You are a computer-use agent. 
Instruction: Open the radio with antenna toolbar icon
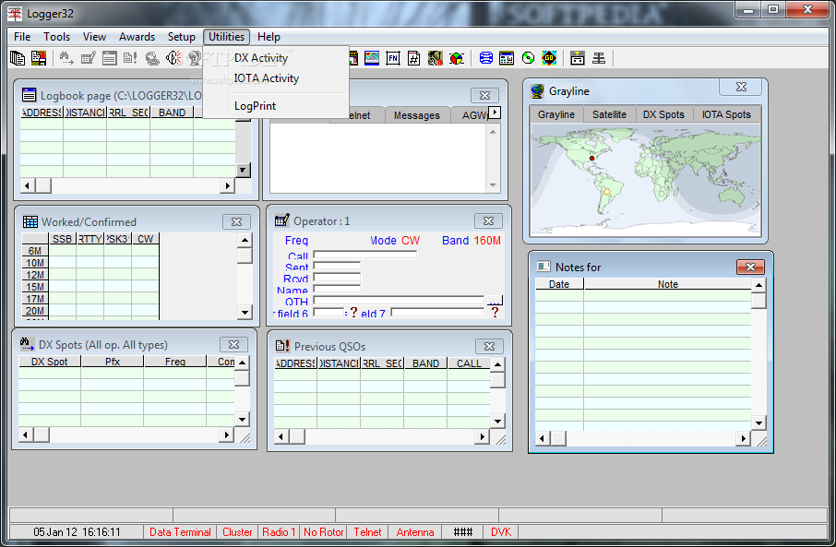point(578,58)
